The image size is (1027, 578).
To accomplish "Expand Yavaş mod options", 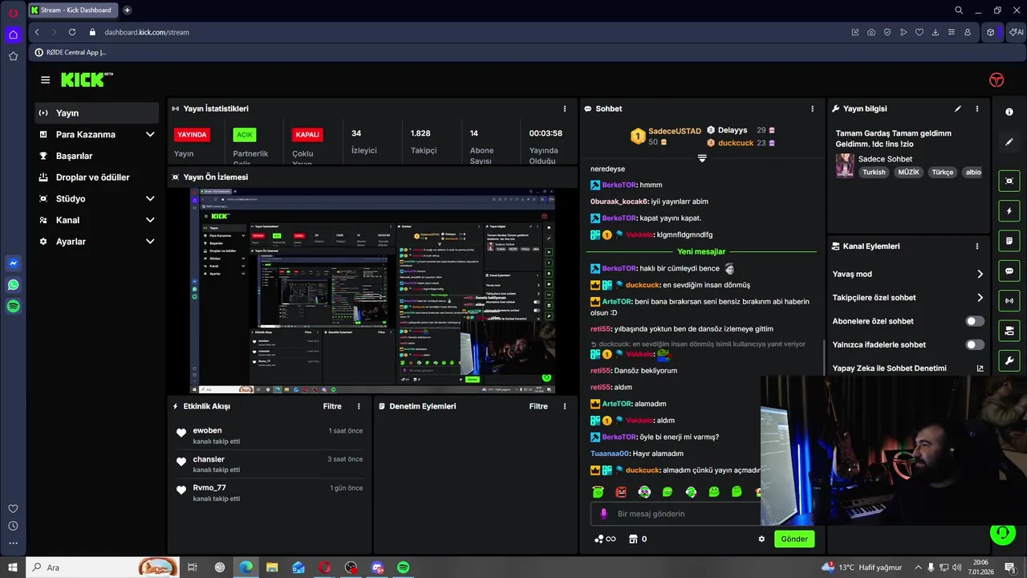I will [980, 274].
